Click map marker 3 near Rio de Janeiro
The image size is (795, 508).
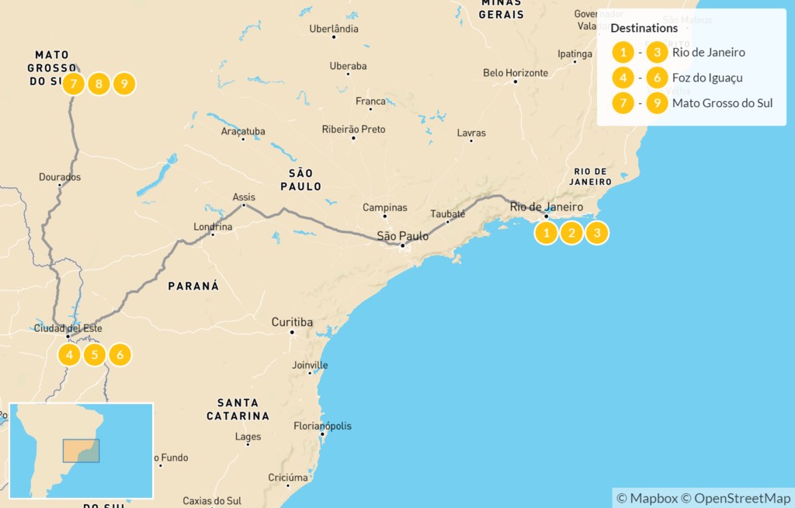[x=597, y=233]
